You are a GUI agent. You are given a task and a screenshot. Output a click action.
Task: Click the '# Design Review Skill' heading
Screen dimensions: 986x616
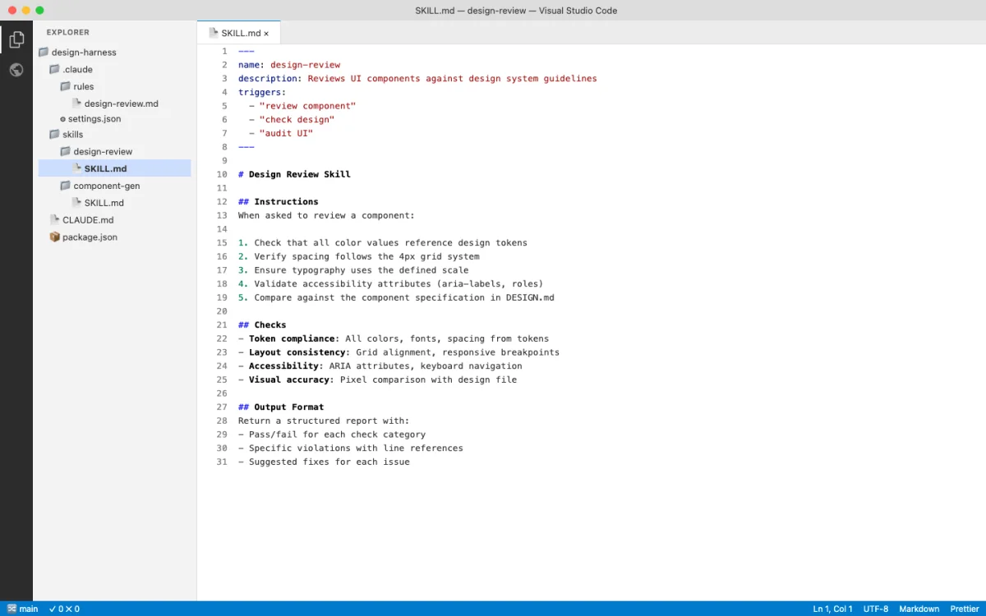click(294, 174)
